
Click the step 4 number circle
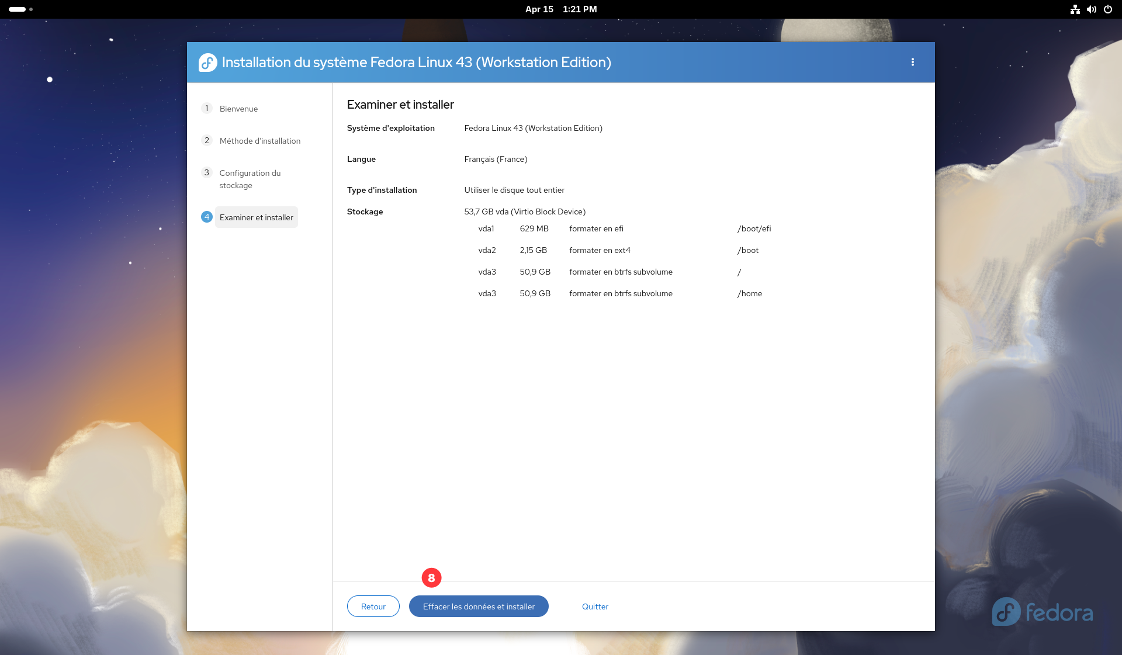coord(206,217)
